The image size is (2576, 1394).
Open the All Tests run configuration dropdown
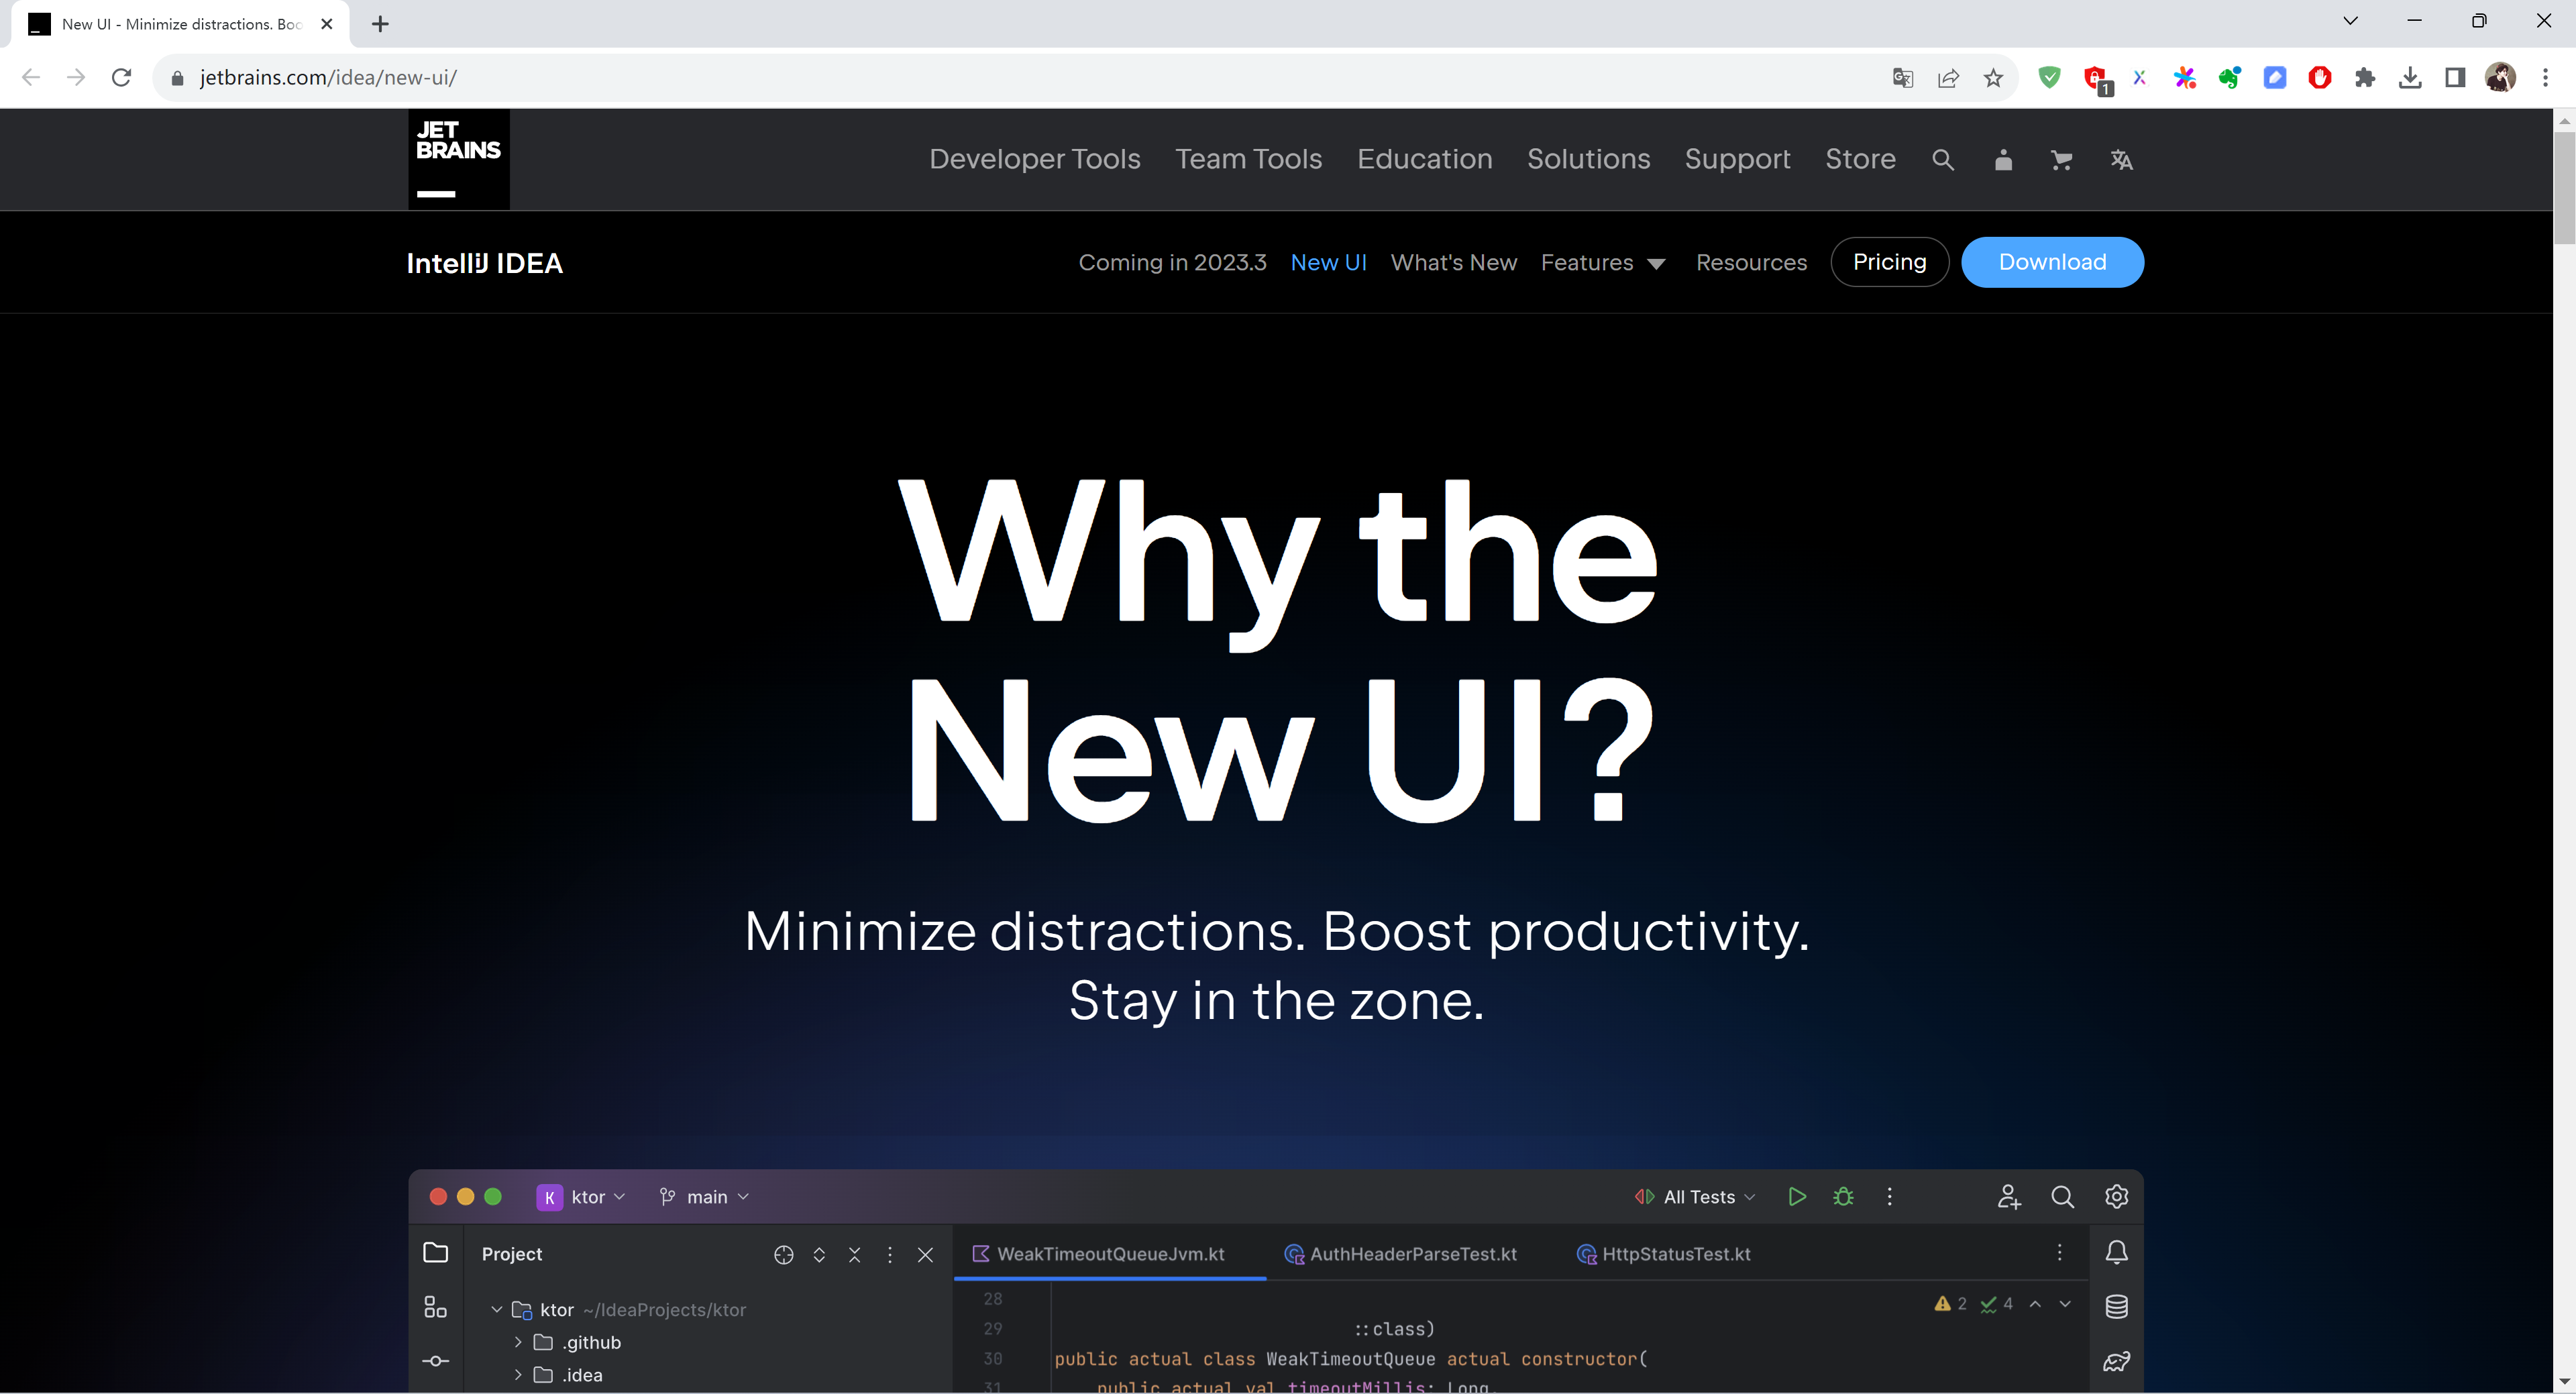pos(1695,1198)
